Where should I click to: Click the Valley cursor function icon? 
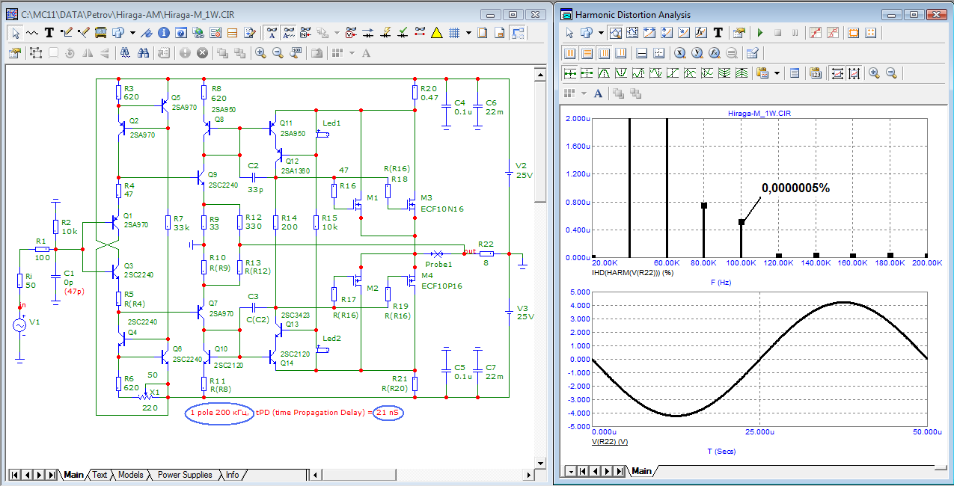tap(621, 73)
